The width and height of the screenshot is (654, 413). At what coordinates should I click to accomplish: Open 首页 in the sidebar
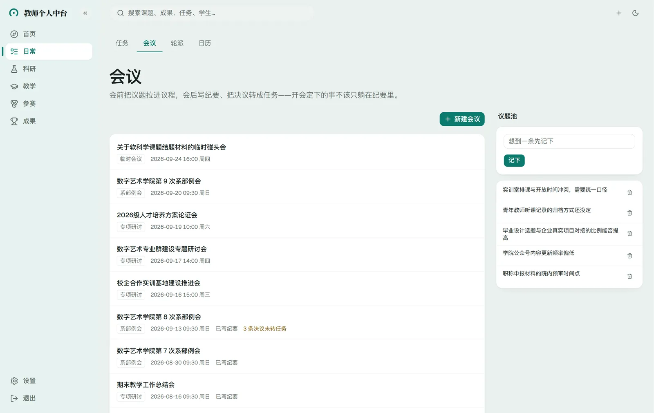pos(49,34)
